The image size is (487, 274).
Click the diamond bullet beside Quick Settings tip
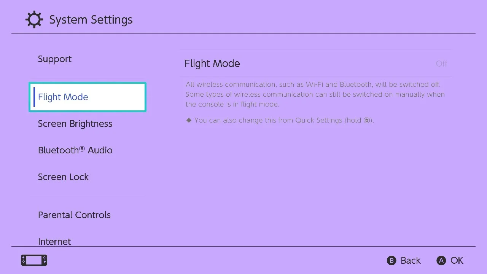click(x=189, y=120)
